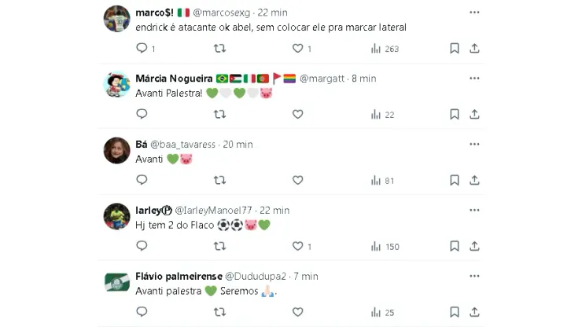Screen dimensions: 582x327
Task: Like Bá's Avanti tweet
Action: (x=297, y=180)
